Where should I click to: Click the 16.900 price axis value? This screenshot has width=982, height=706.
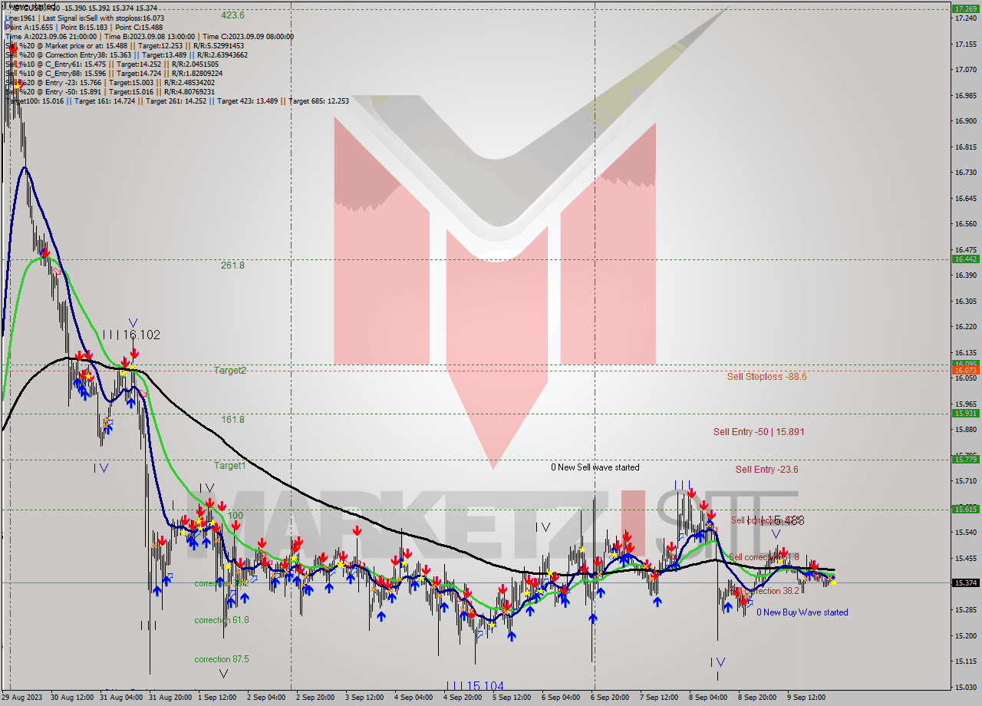[966, 120]
